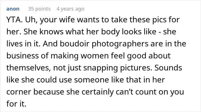Click the word snapping in the comment

(100, 68)
